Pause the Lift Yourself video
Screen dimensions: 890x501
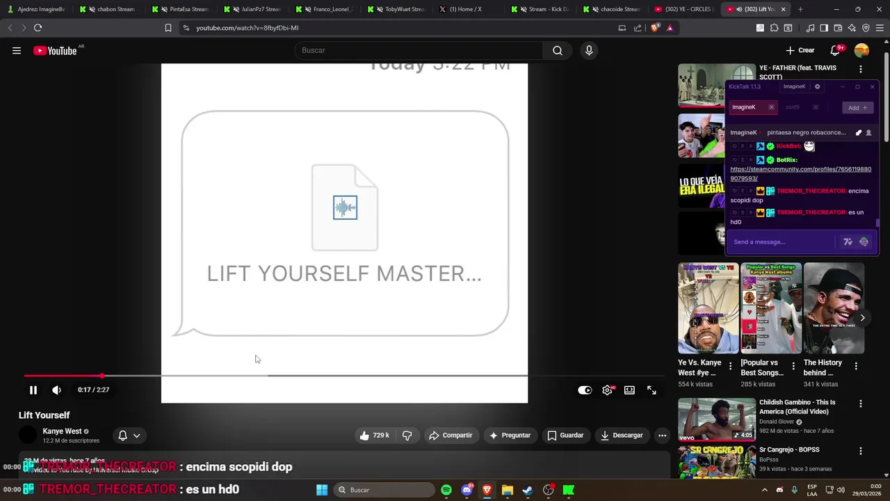(x=33, y=390)
